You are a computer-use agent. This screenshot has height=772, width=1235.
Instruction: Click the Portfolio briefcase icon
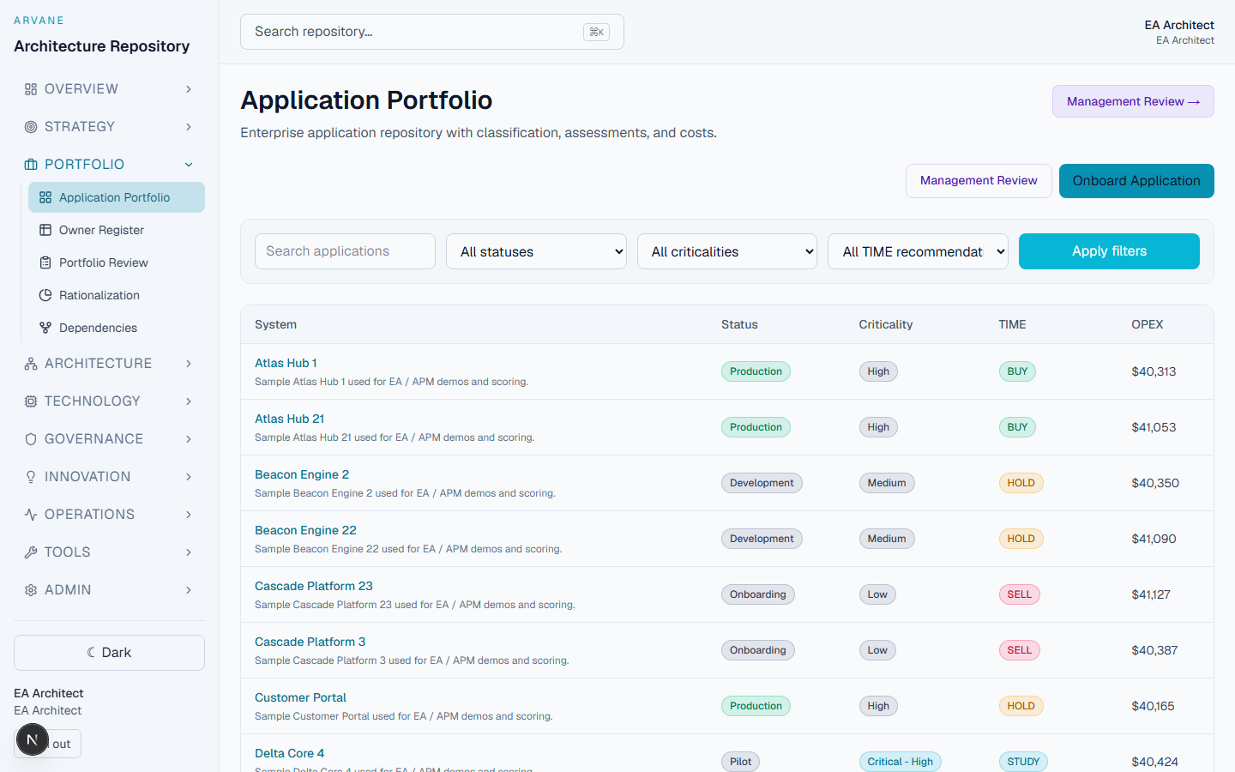coord(31,165)
